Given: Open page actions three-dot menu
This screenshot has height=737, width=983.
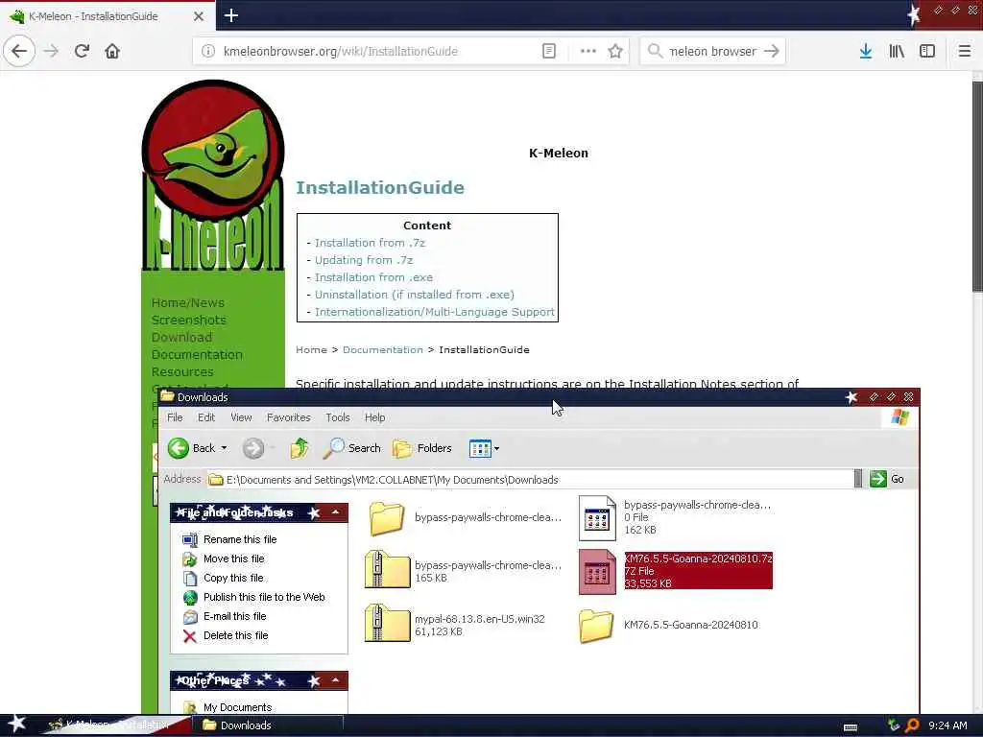Looking at the screenshot, I should [588, 51].
